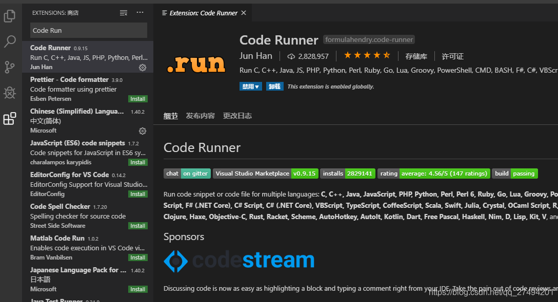Install JavaScript (ES6) code snippets
Viewport: 558px width, 302px height.
[x=138, y=162]
